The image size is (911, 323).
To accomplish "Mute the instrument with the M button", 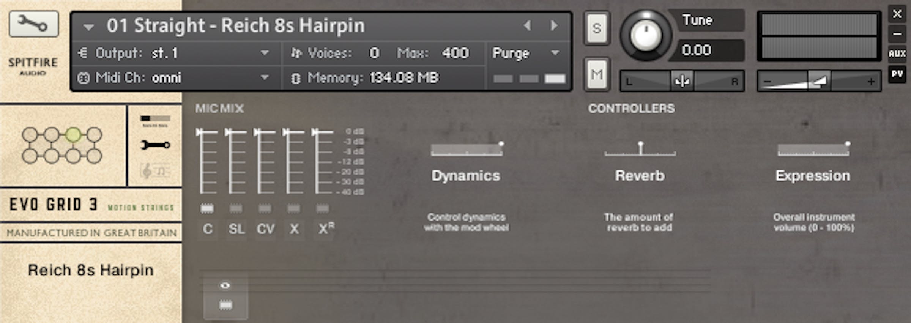I will [597, 74].
